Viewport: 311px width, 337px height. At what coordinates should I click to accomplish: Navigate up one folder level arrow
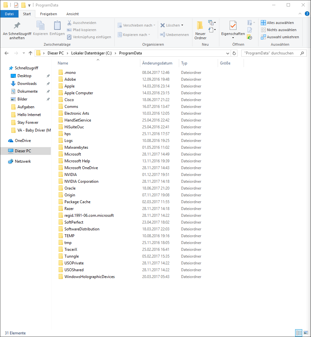click(30, 53)
